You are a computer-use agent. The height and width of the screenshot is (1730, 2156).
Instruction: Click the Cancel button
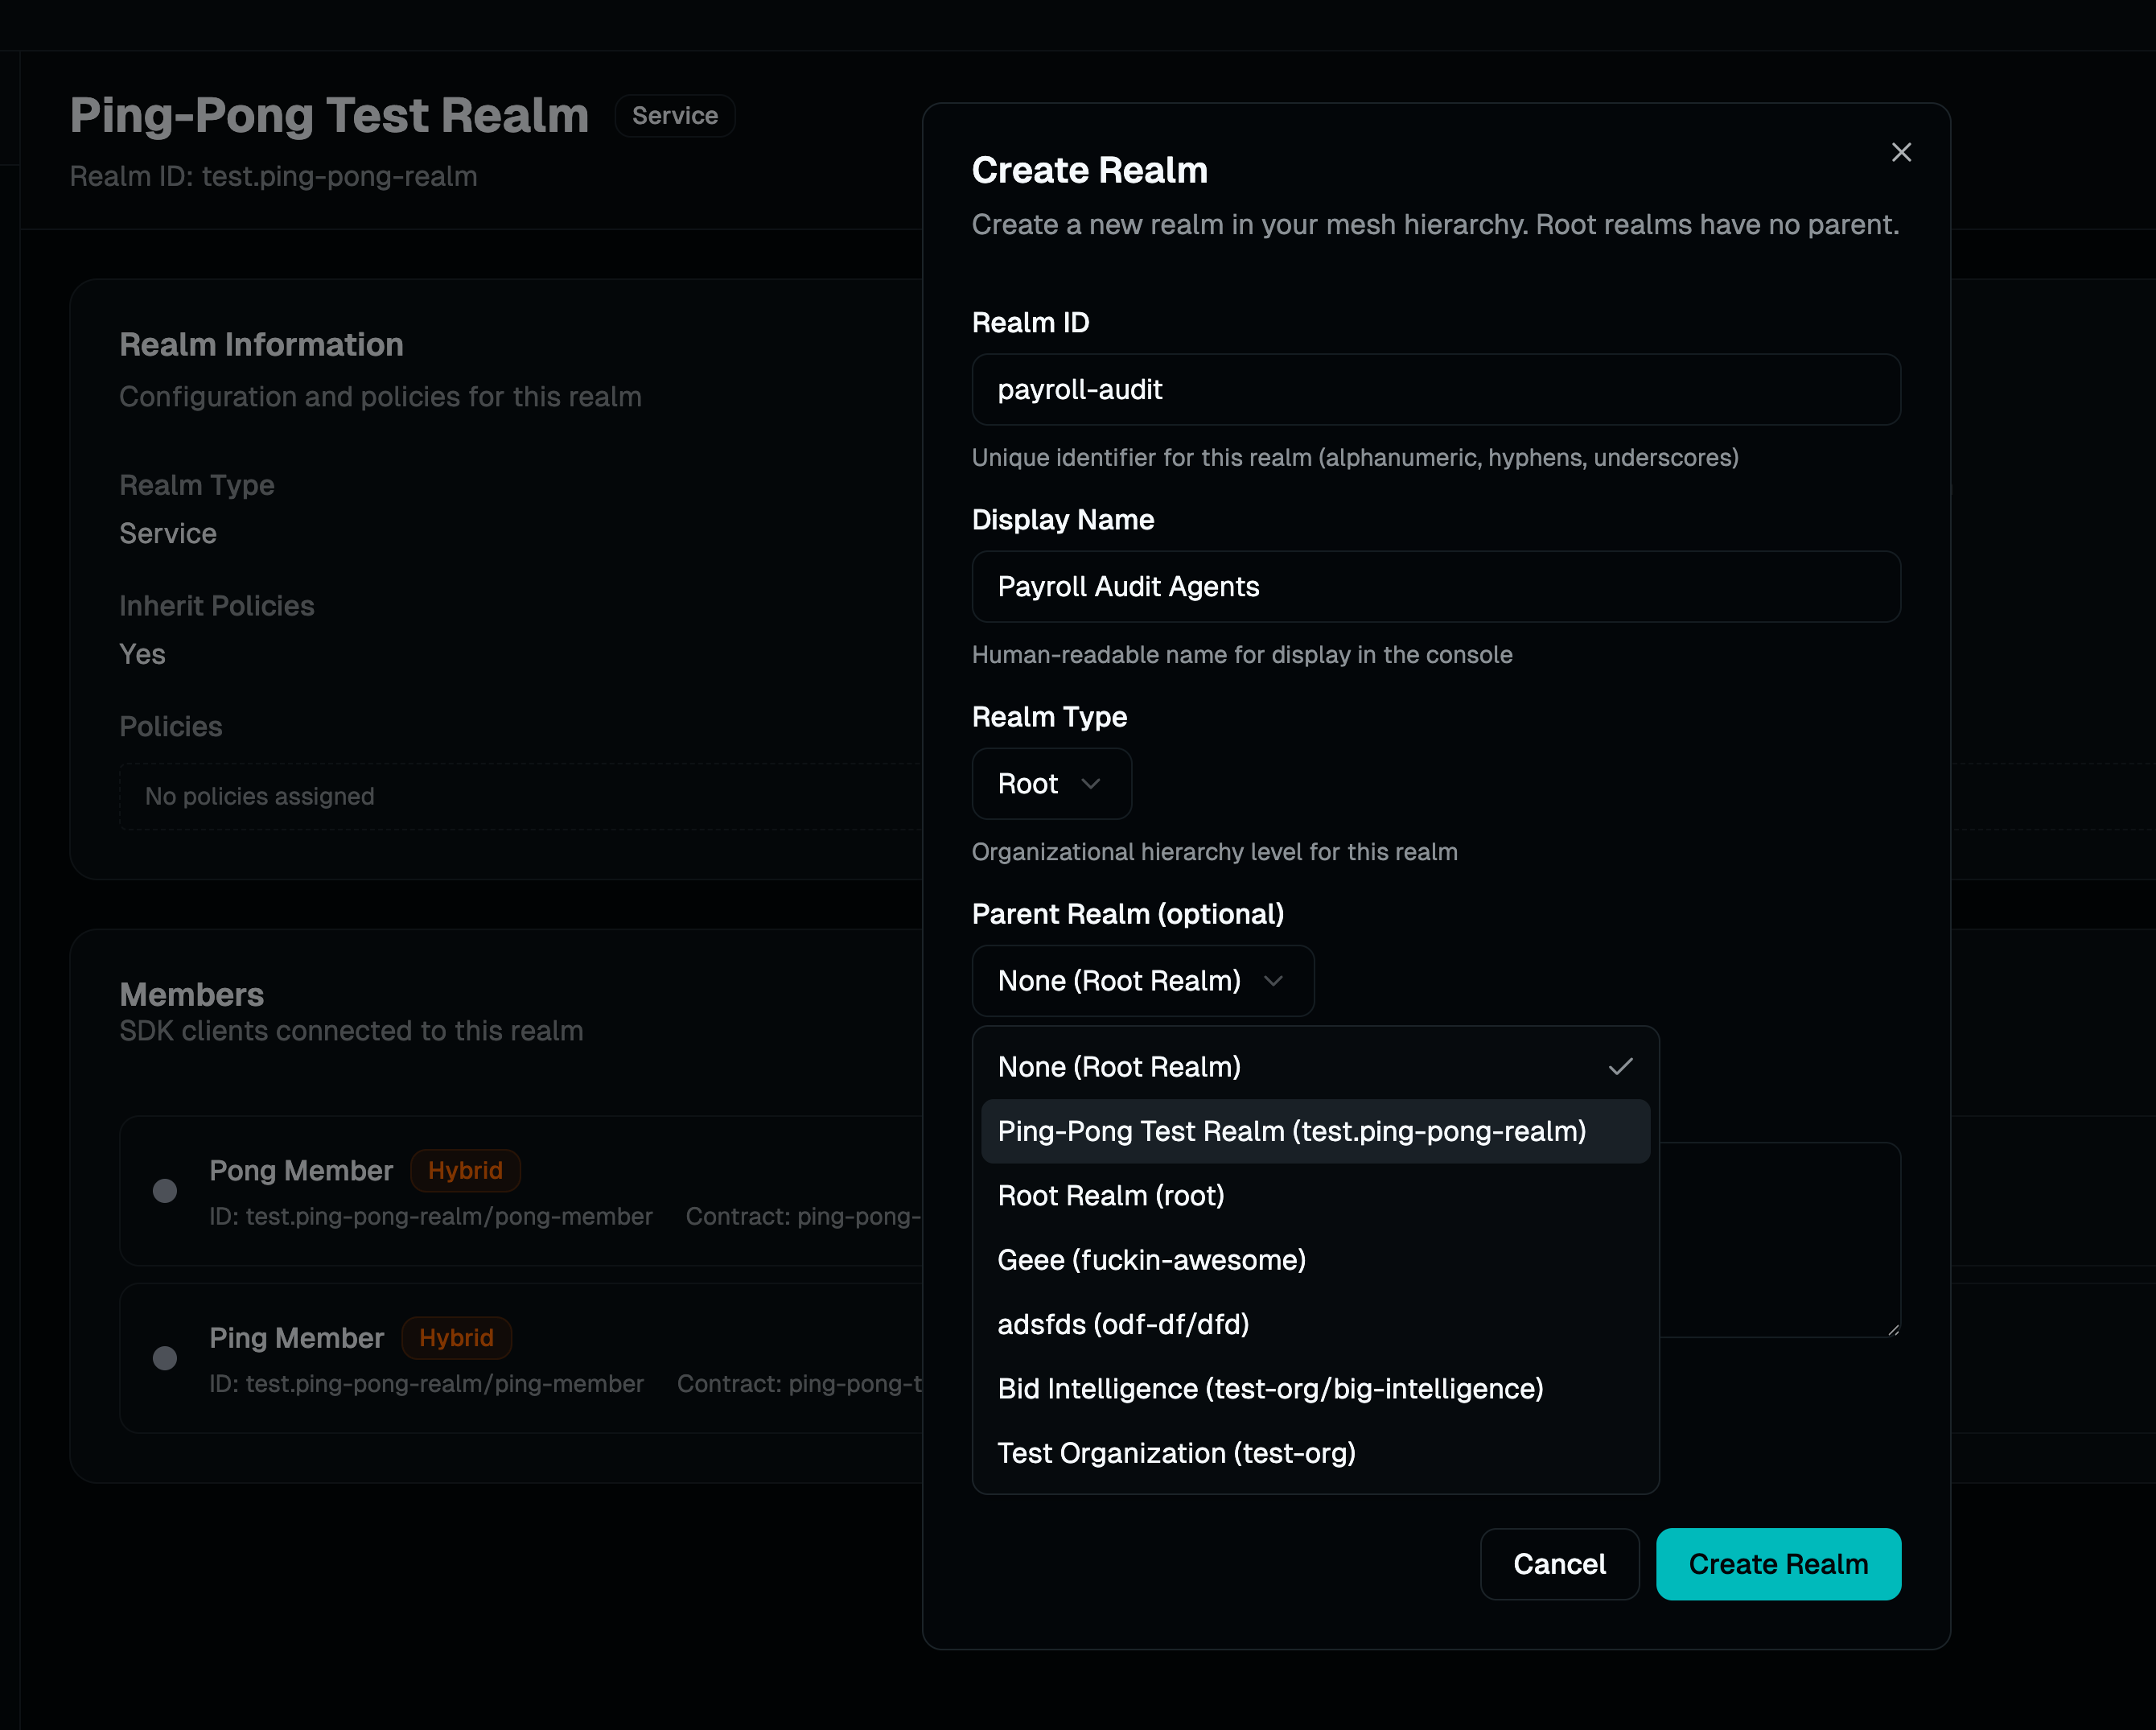point(1559,1564)
